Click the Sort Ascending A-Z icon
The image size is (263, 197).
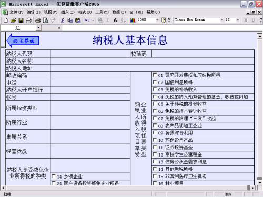[x=123, y=20]
